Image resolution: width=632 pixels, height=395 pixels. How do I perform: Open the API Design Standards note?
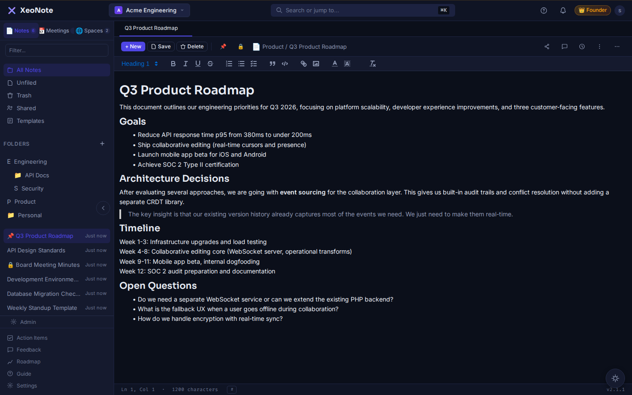click(57, 250)
